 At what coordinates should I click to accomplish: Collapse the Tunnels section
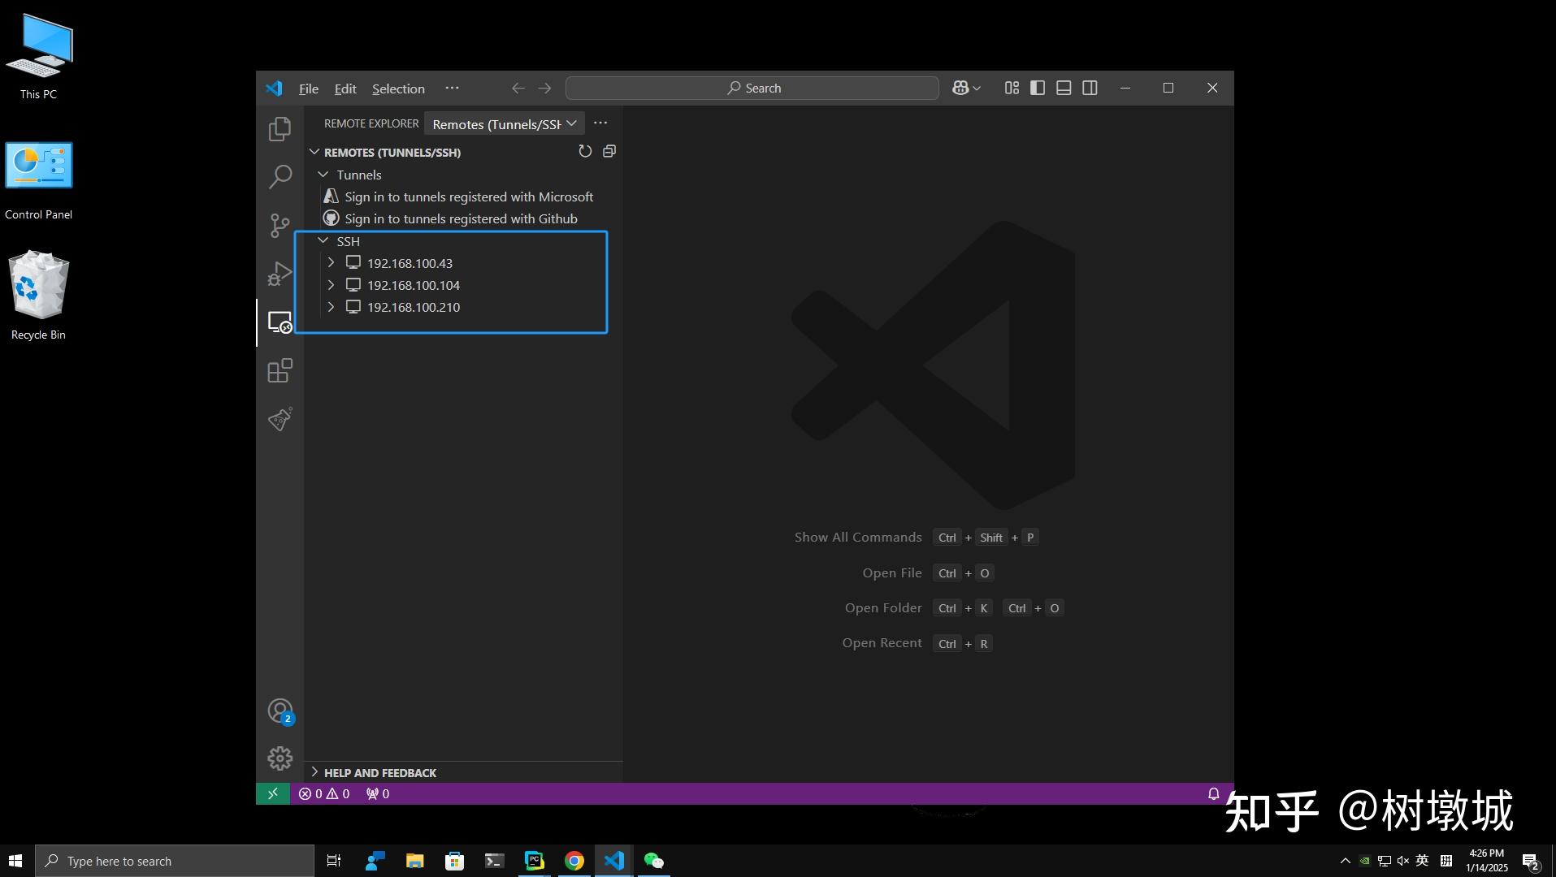(323, 175)
